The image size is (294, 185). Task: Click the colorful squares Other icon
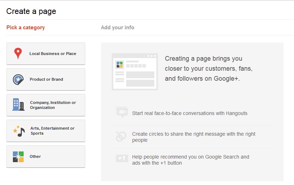pos(18,156)
